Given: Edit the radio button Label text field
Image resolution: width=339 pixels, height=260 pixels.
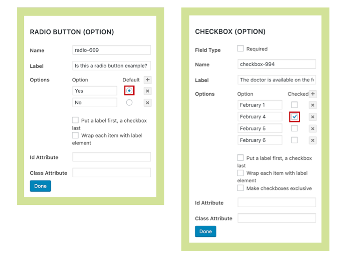Looking at the screenshot, I should [111, 66].
